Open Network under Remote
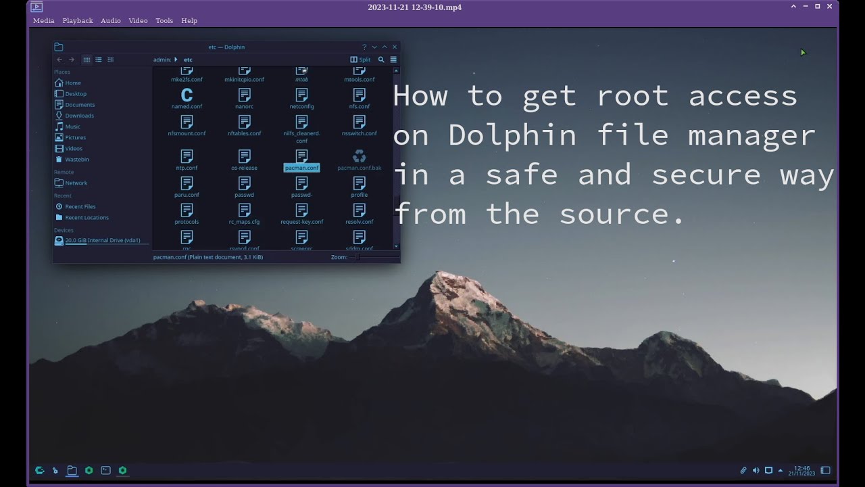This screenshot has width=865, height=487. tap(102, 183)
